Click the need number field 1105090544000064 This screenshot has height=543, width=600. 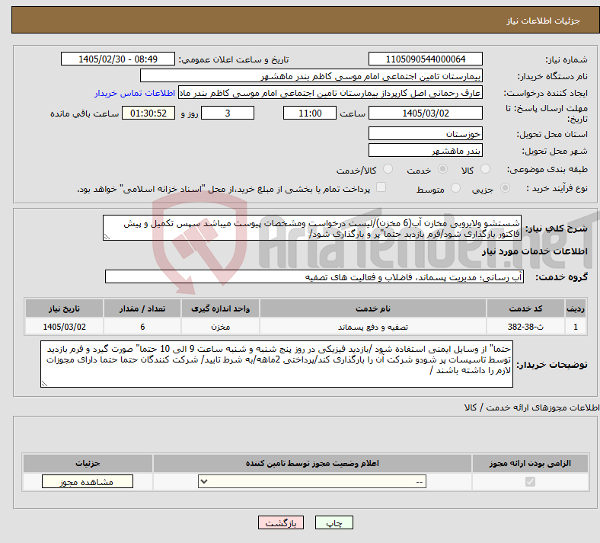pyautogui.click(x=425, y=59)
